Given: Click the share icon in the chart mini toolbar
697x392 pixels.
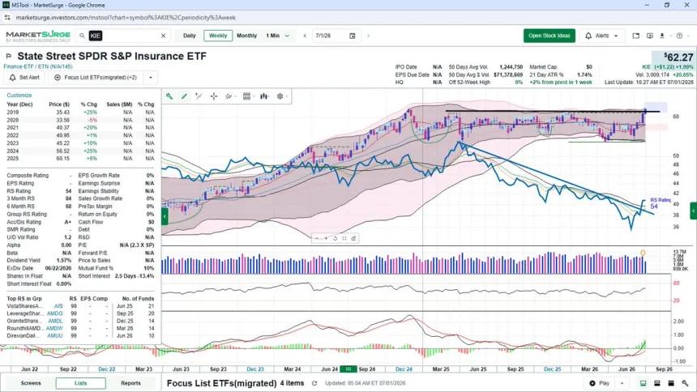Looking at the screenshot, I should click(x=353, y=238).
